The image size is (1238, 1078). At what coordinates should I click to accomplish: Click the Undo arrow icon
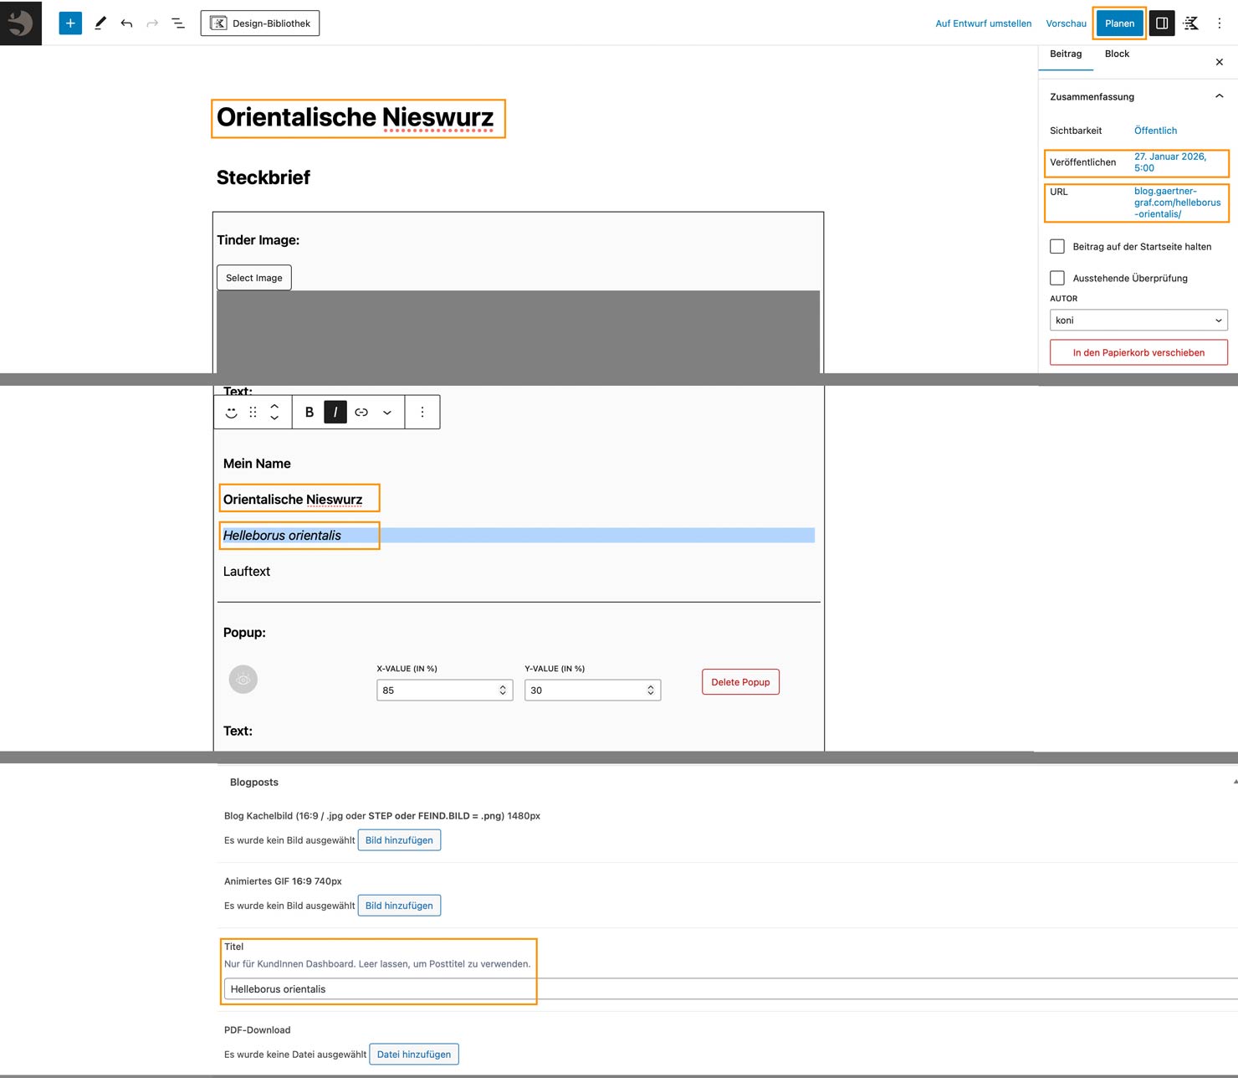click(126, 23)
